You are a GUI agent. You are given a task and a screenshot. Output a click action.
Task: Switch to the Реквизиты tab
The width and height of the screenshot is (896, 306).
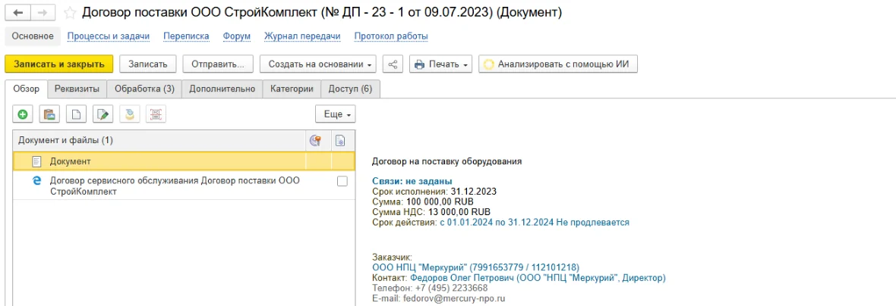point(77,89)
